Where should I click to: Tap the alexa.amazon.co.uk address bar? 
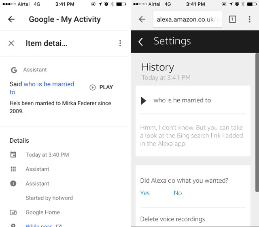click(188, 19)
